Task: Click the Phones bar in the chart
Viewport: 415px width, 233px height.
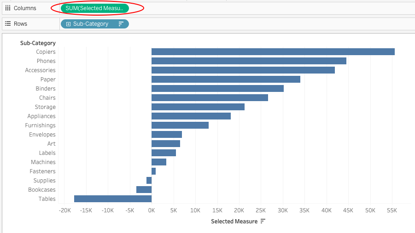Action: (249, 61)
